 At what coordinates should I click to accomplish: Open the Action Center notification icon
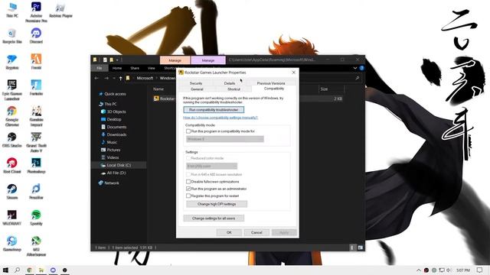point(480,270)
